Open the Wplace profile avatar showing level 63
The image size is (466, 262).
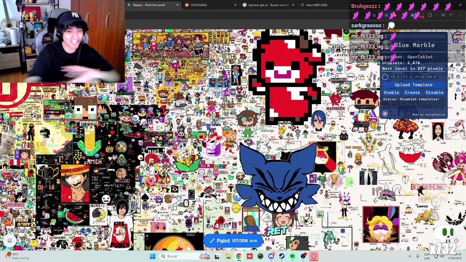458,37
